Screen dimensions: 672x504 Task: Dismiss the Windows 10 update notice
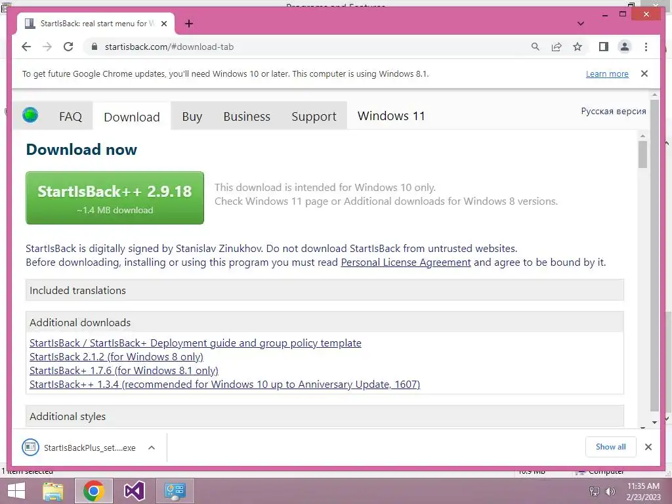pyautogui.click(x=644, y=73)
